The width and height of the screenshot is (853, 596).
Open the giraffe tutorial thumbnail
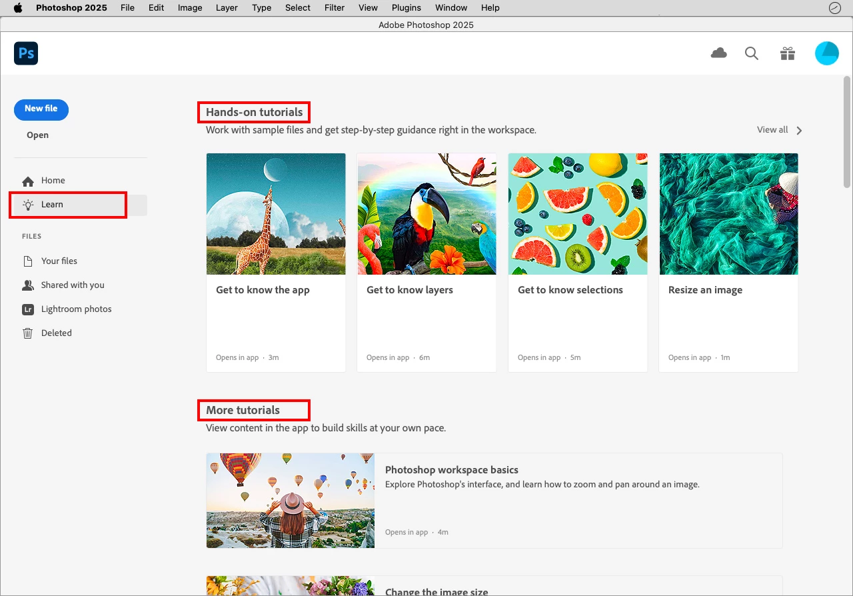276,214
